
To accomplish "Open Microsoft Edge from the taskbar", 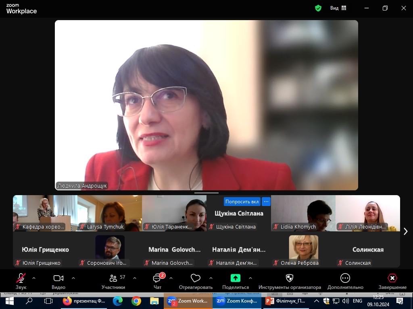I will (x=117, y=301).
